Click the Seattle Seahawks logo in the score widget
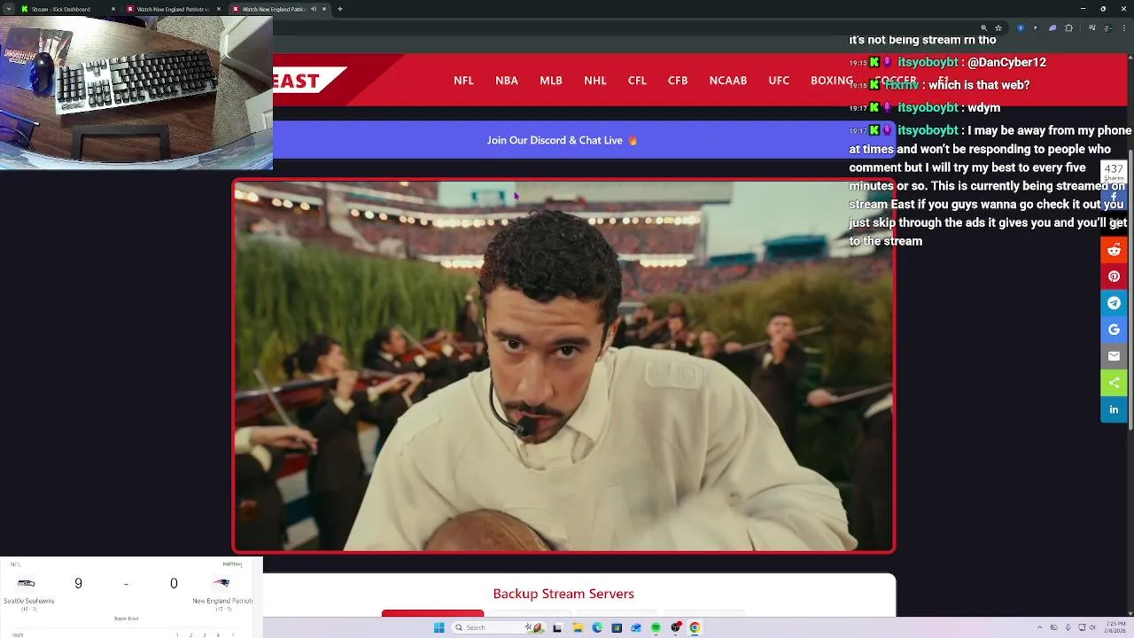1134x638 pixels. (27, 583)
